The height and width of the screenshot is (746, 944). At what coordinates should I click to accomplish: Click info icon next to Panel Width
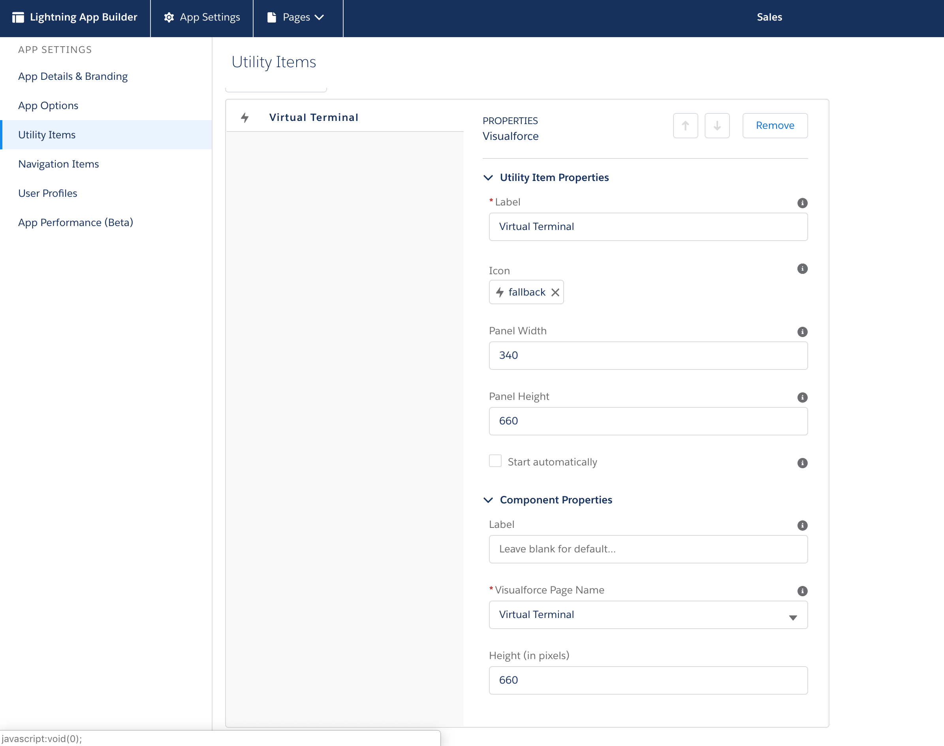click(x=802, y=332)
